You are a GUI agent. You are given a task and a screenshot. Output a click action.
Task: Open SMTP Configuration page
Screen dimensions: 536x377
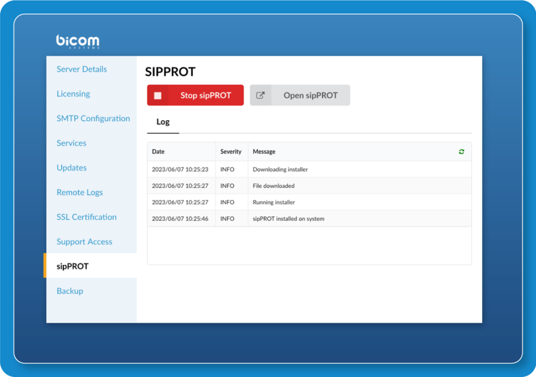click(93, 119)
